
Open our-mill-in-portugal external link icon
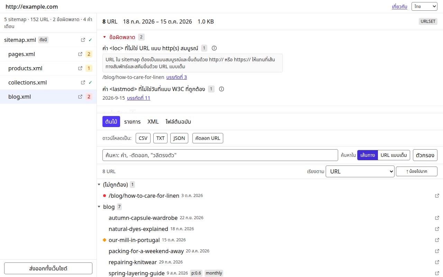[437, 240]
